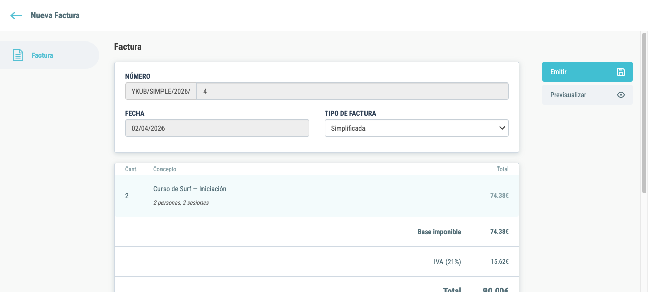Image resolution: width=648 pixels, height=292 pixels.
Task: Click the FECHA field label
Action: coord(135,113)
